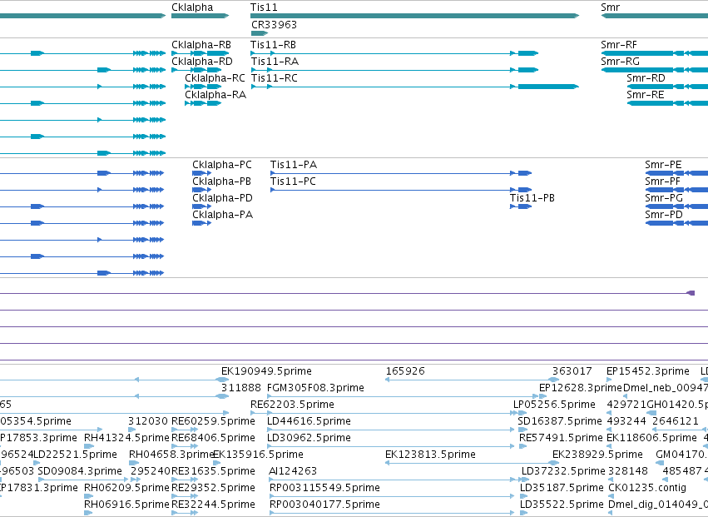Image resolution: width=708 pixels, height=517 pixels.
Task: Select protein CkIalpha-PD
Action: pos(223,198)
